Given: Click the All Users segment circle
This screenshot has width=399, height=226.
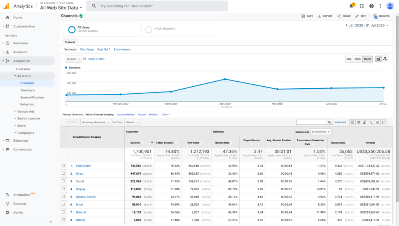Looking at the screenshot, I should (72, 30).
